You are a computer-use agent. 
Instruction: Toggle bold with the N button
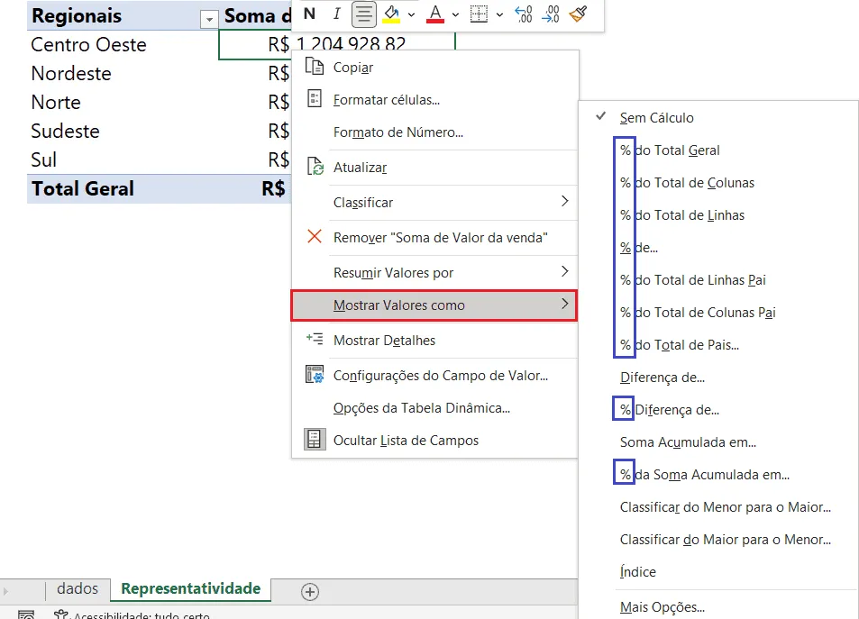(x=309, y=14)
